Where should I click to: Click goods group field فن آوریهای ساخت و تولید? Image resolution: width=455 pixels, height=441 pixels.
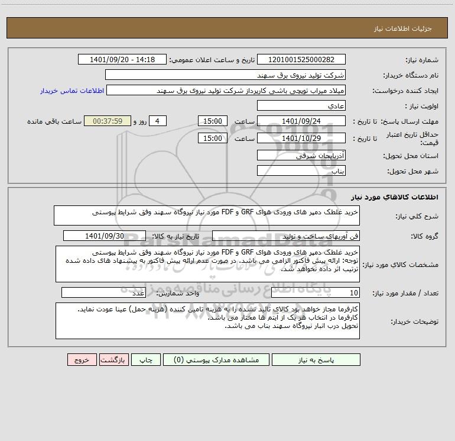pyautogui.click(x=286, y=236)
